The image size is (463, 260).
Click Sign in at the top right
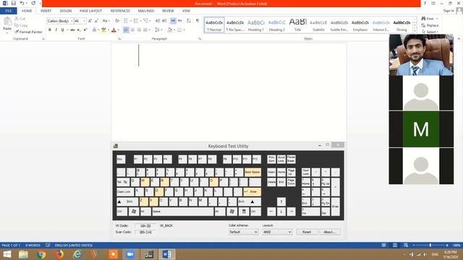coord(449,11)
